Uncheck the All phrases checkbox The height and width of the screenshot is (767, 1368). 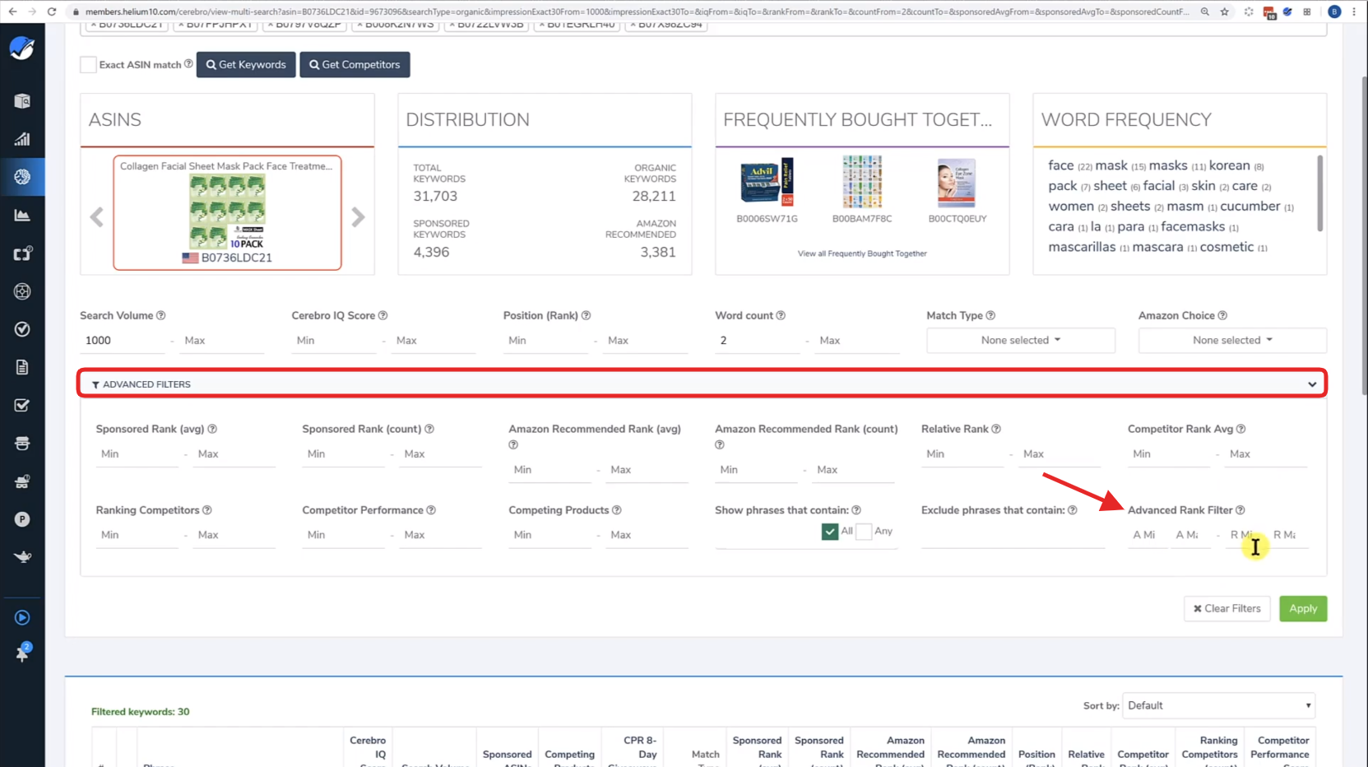click(829, 532)
